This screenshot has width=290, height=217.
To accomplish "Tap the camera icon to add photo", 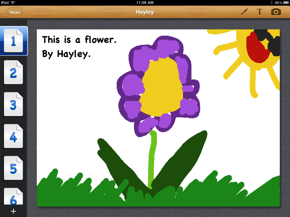I will (276, 12).
